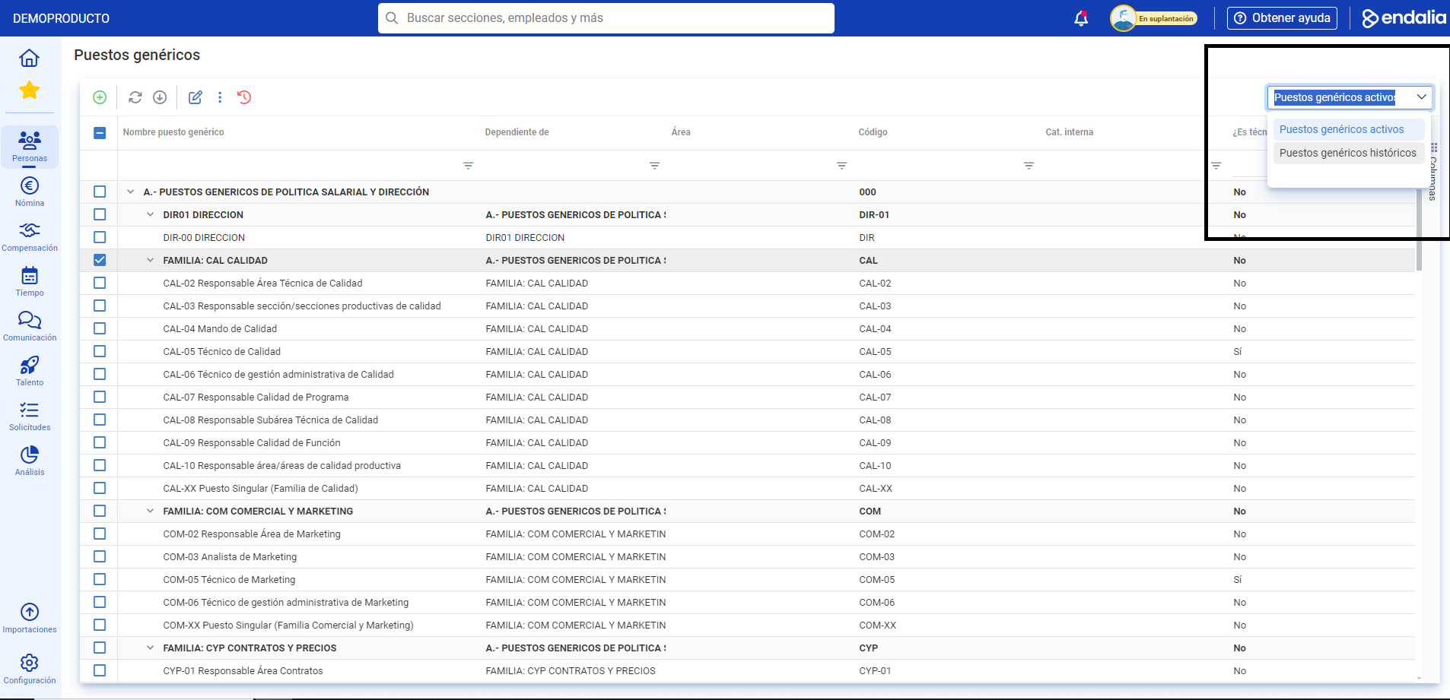Image resolution: width=1450 pixels, height=700 pixels.
Task: Open Análisis in the sidebar
Action: click(30, 461)
